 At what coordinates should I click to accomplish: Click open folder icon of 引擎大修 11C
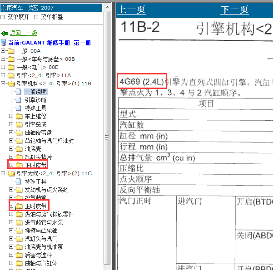(x=11, y=173)
